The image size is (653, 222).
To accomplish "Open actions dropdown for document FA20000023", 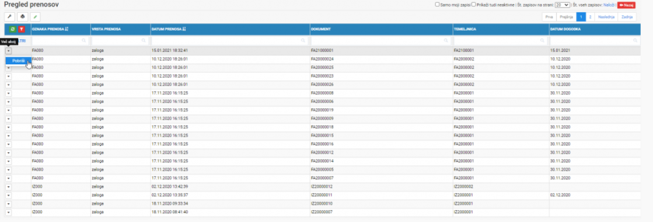I will click(9, 76).
